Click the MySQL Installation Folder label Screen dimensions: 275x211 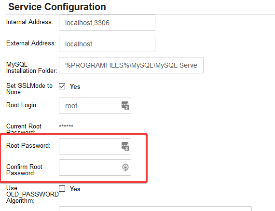pyautogui.click(x=32, y=68)
